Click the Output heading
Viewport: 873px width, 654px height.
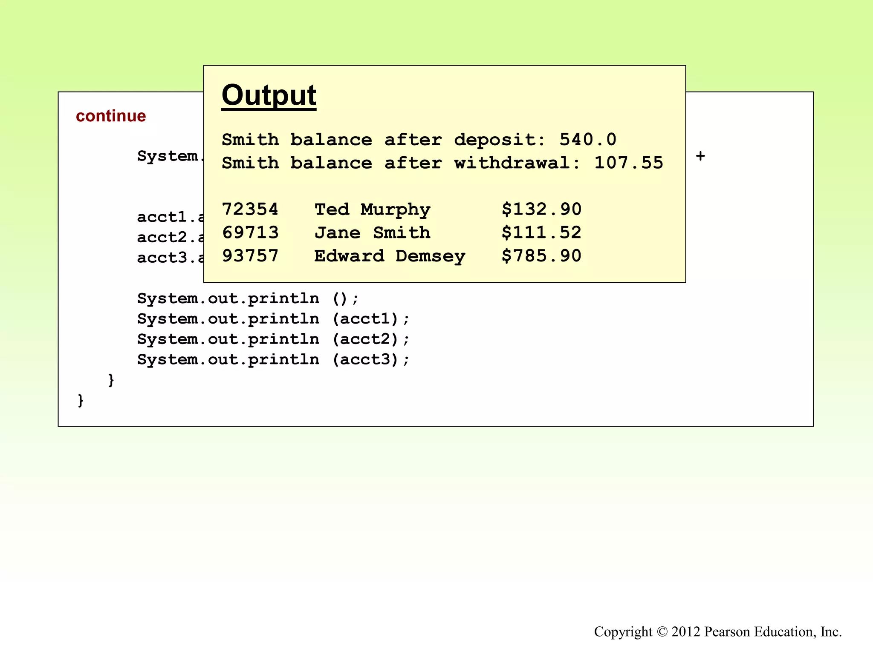click(x=269, y=95)
